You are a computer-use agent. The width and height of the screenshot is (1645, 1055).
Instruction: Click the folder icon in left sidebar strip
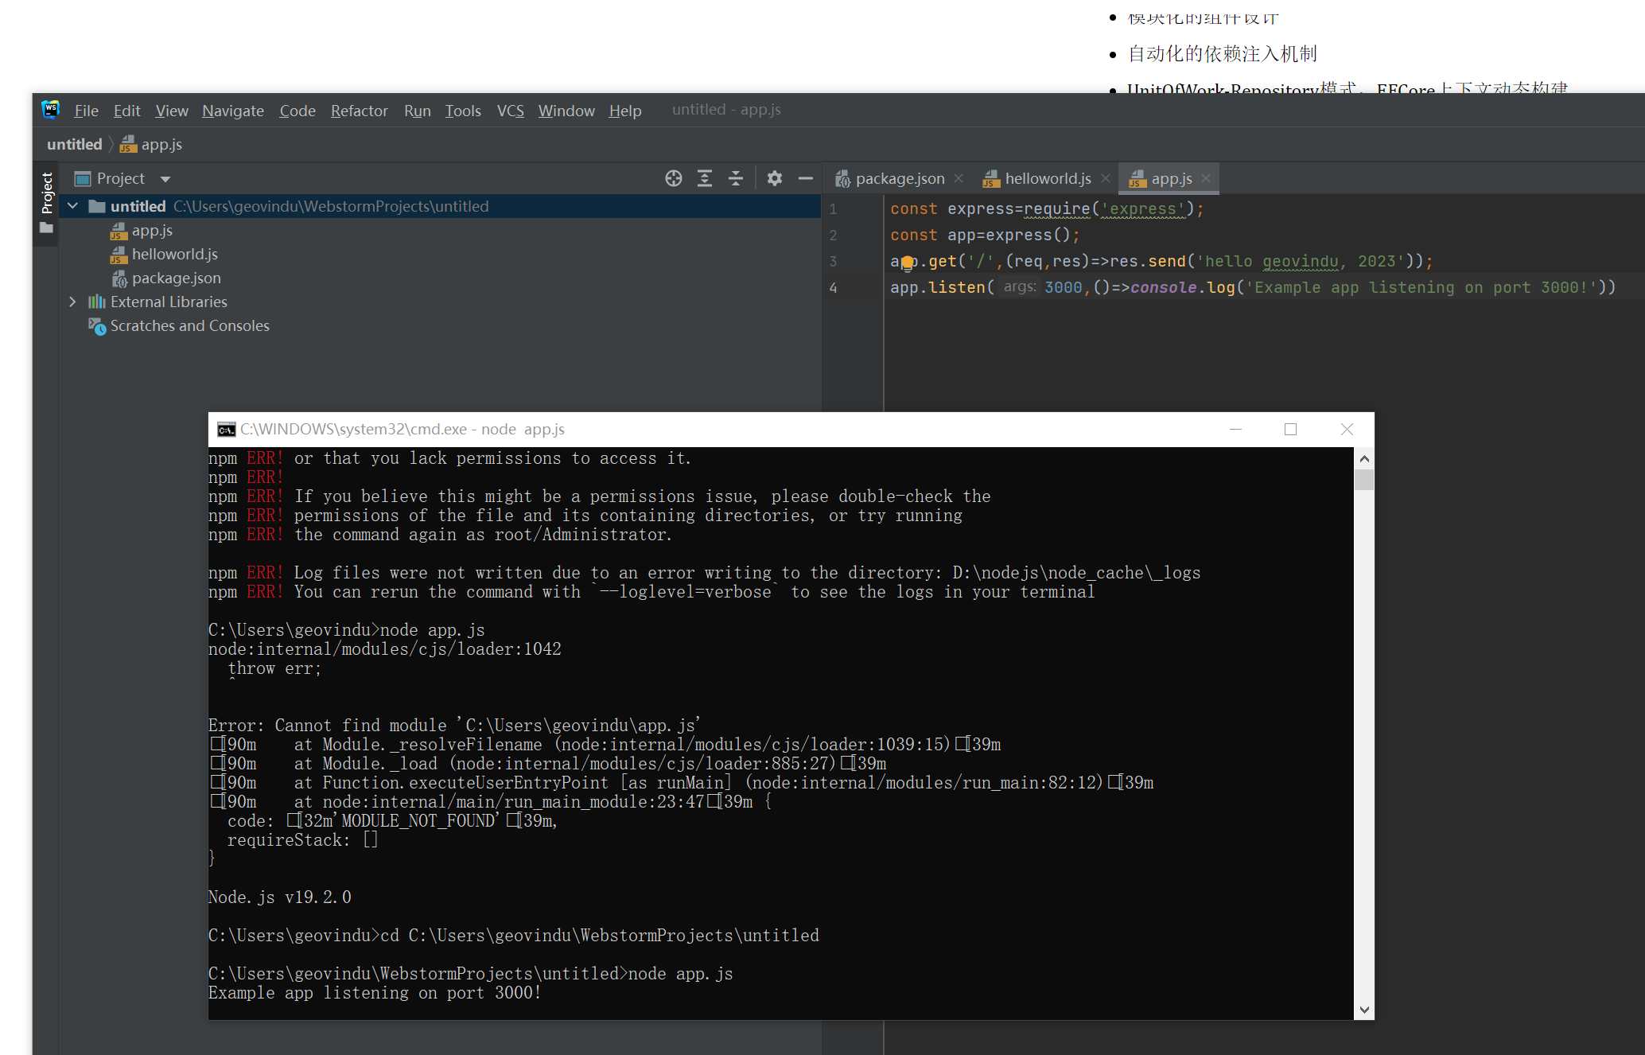click(x=47, y=228)
